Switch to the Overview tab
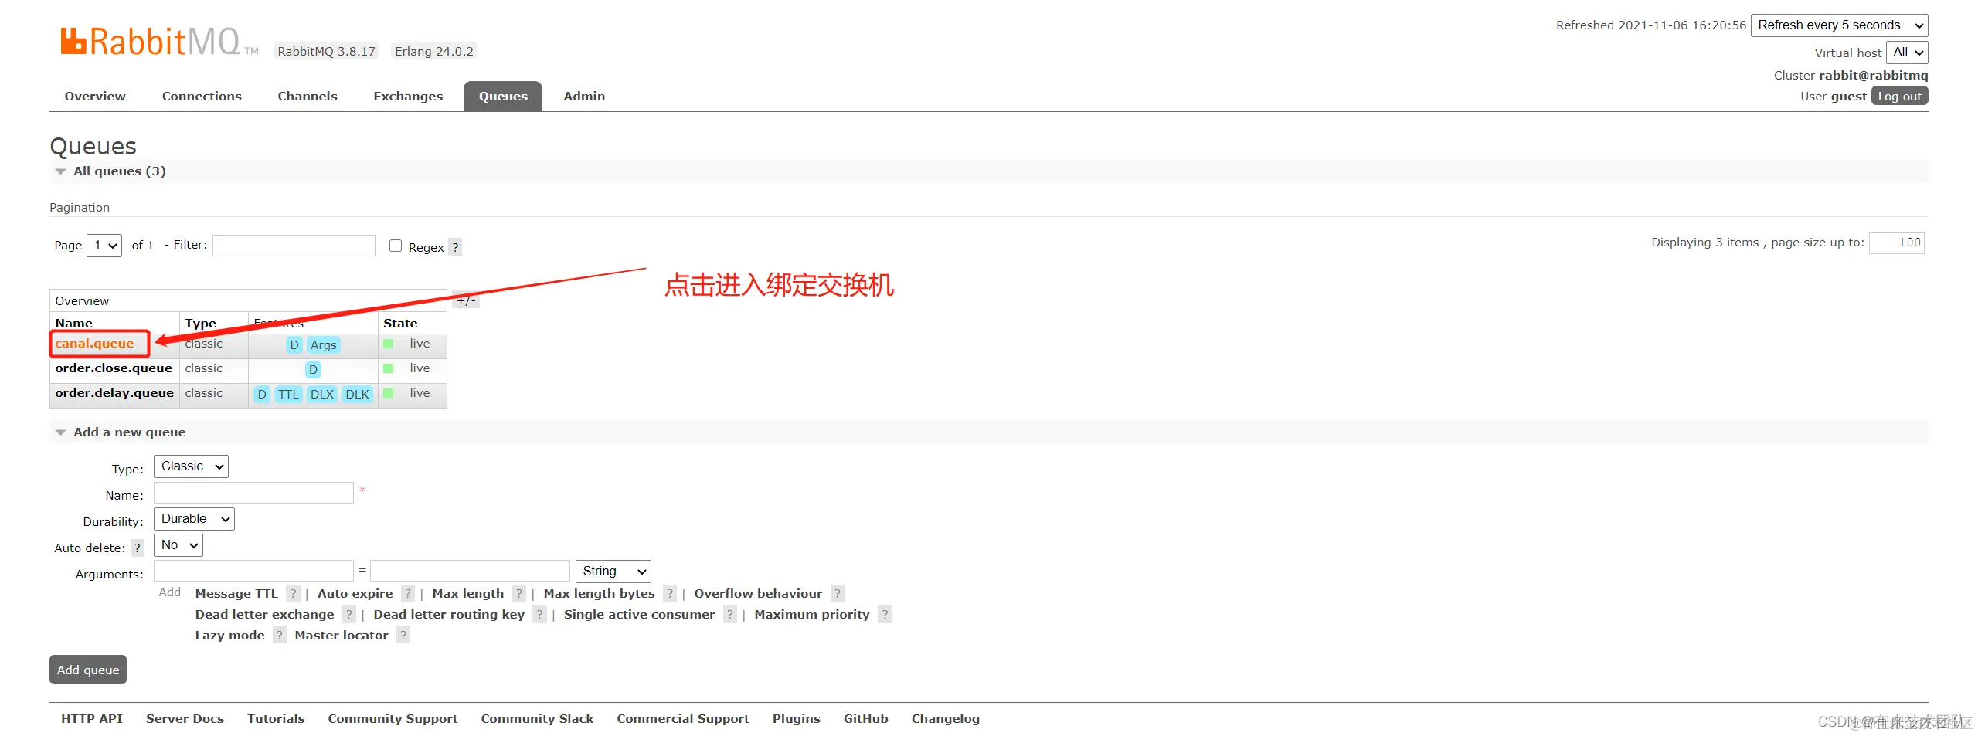The width and height of the screenshot is (1978, 736). [x=95, y=97]
